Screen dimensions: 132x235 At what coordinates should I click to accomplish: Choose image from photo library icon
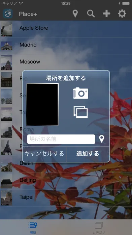[80, 112]
